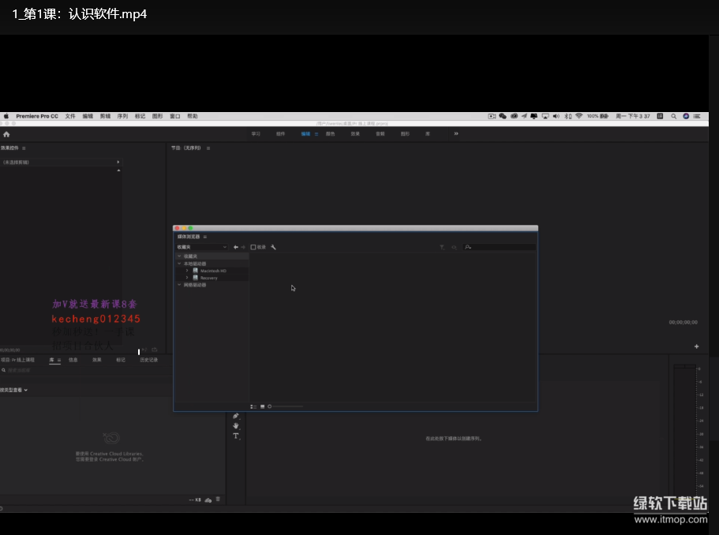Open the 文件 menu
719x535 pixels.
point(70,117)
